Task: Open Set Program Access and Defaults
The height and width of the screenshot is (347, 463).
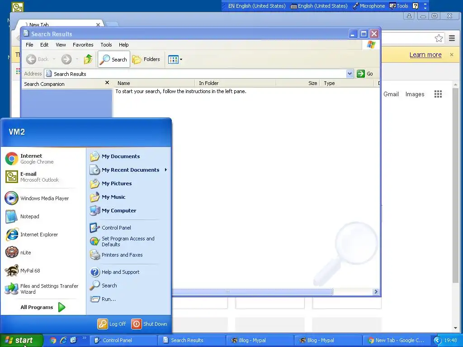Action: coord(122,241)
